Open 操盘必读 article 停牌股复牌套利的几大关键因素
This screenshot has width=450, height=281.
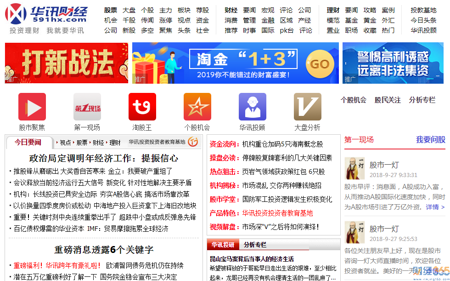point(287,158)
